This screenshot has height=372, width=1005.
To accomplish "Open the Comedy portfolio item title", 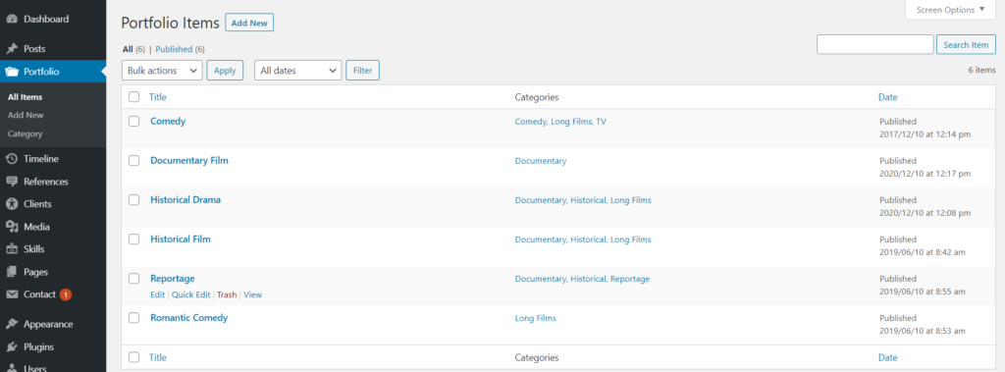I will coord(168,121).
